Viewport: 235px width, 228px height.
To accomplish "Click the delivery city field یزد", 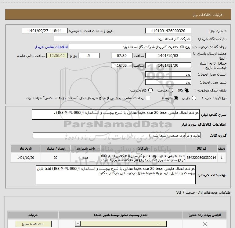I will pyautogui.click(x=168, y=82).
